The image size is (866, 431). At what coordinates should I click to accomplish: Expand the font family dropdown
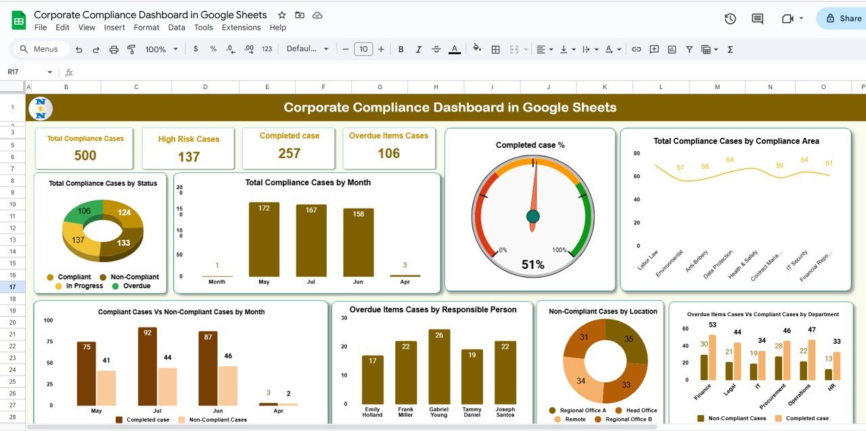(307, 49)
